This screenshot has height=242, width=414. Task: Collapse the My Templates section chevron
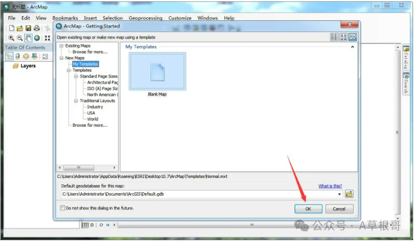[353, 47]
